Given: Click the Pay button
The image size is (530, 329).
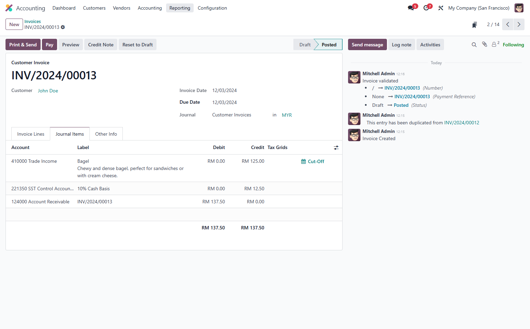Looking at the screenshot, I should click(x=50, y=45).
